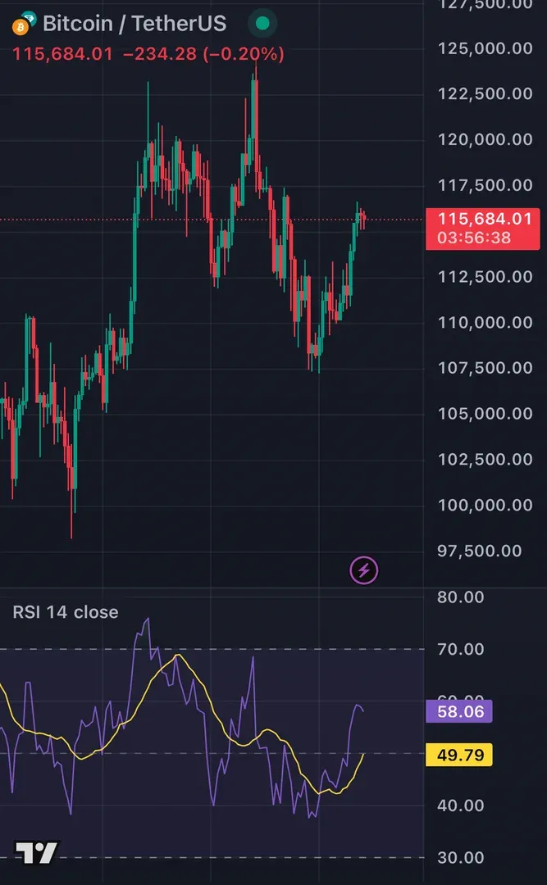Select the 112,500.00 price axis label
Screen dimensions: 547x885
[485, 276]
